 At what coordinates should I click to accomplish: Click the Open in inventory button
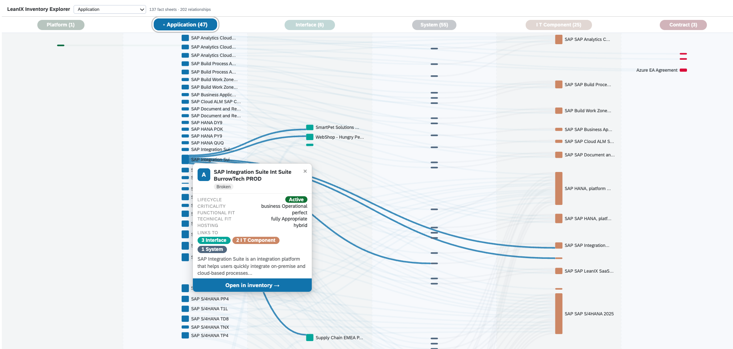tap(252, 285)
